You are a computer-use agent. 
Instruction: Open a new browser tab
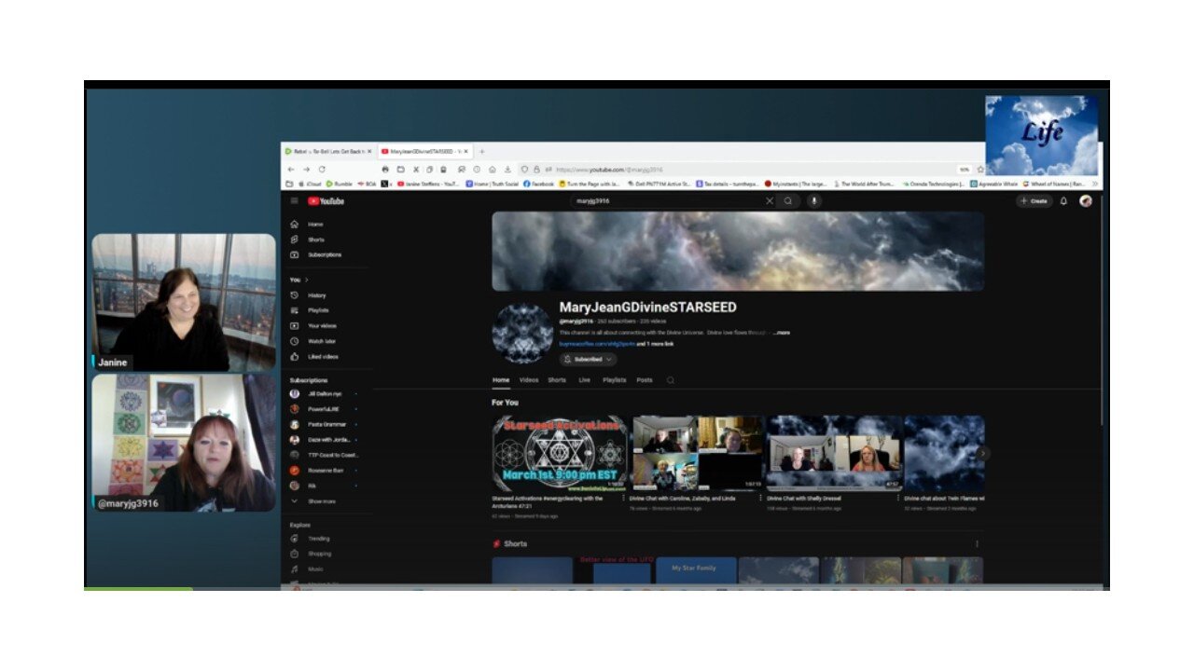tap(482, 151)
